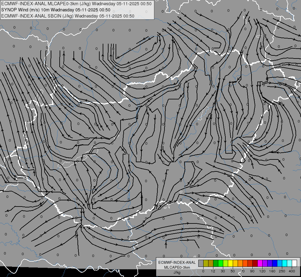Click the legend value '120'
This screenshot has height=277, width=301.
[x=262, y=271]
